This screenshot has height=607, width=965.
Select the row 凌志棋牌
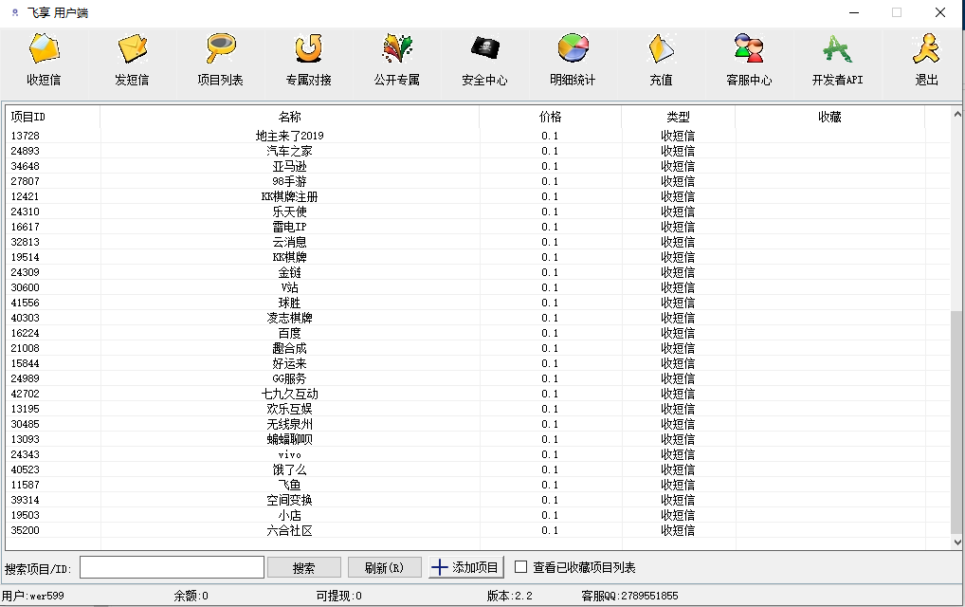pos(477,318)
